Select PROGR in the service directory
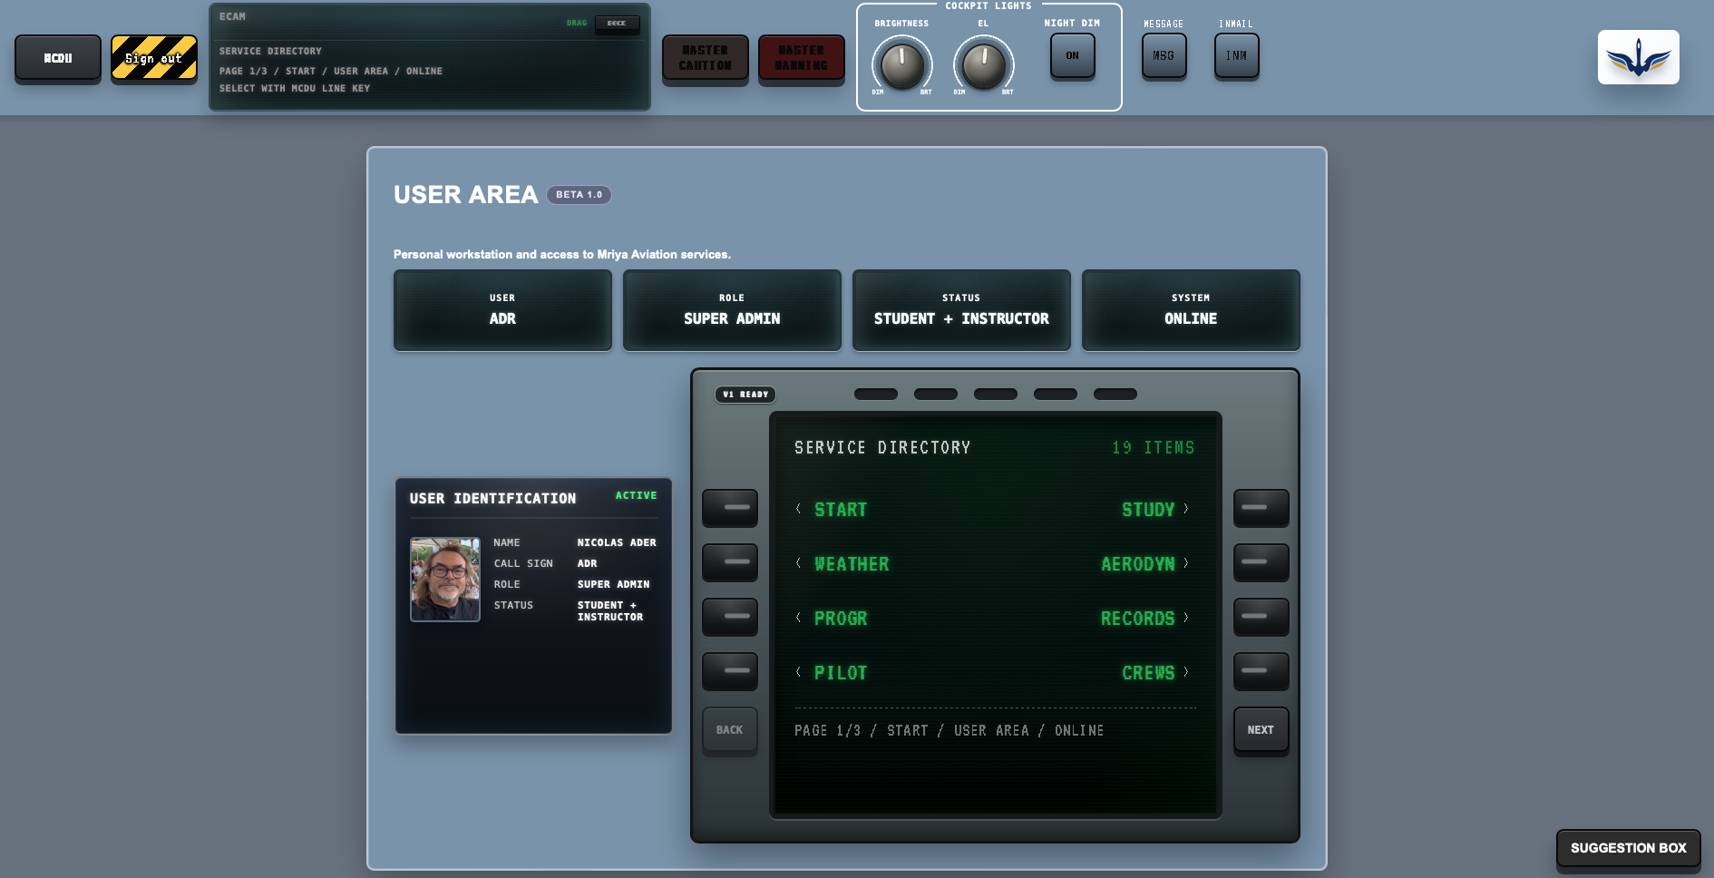The image size is (1714, 878). 841,619
